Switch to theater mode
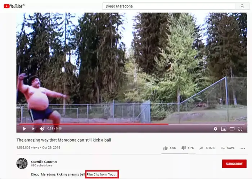The height and width of the screenshot is (179, 252). coord(232,129)
